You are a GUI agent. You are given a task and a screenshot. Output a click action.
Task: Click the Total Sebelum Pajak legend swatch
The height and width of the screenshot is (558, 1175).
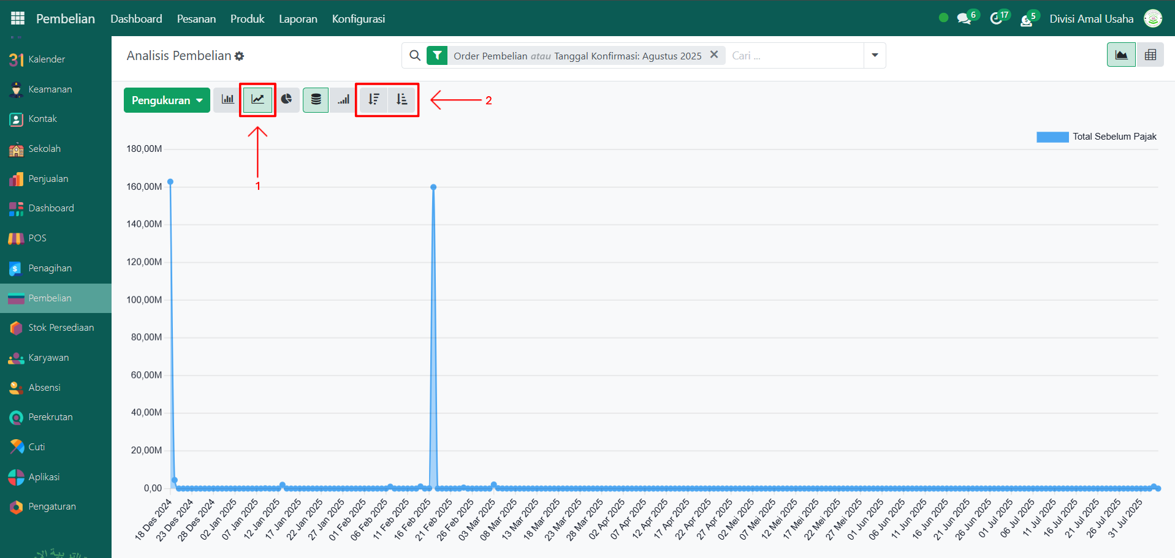[x=1052, y=137]
